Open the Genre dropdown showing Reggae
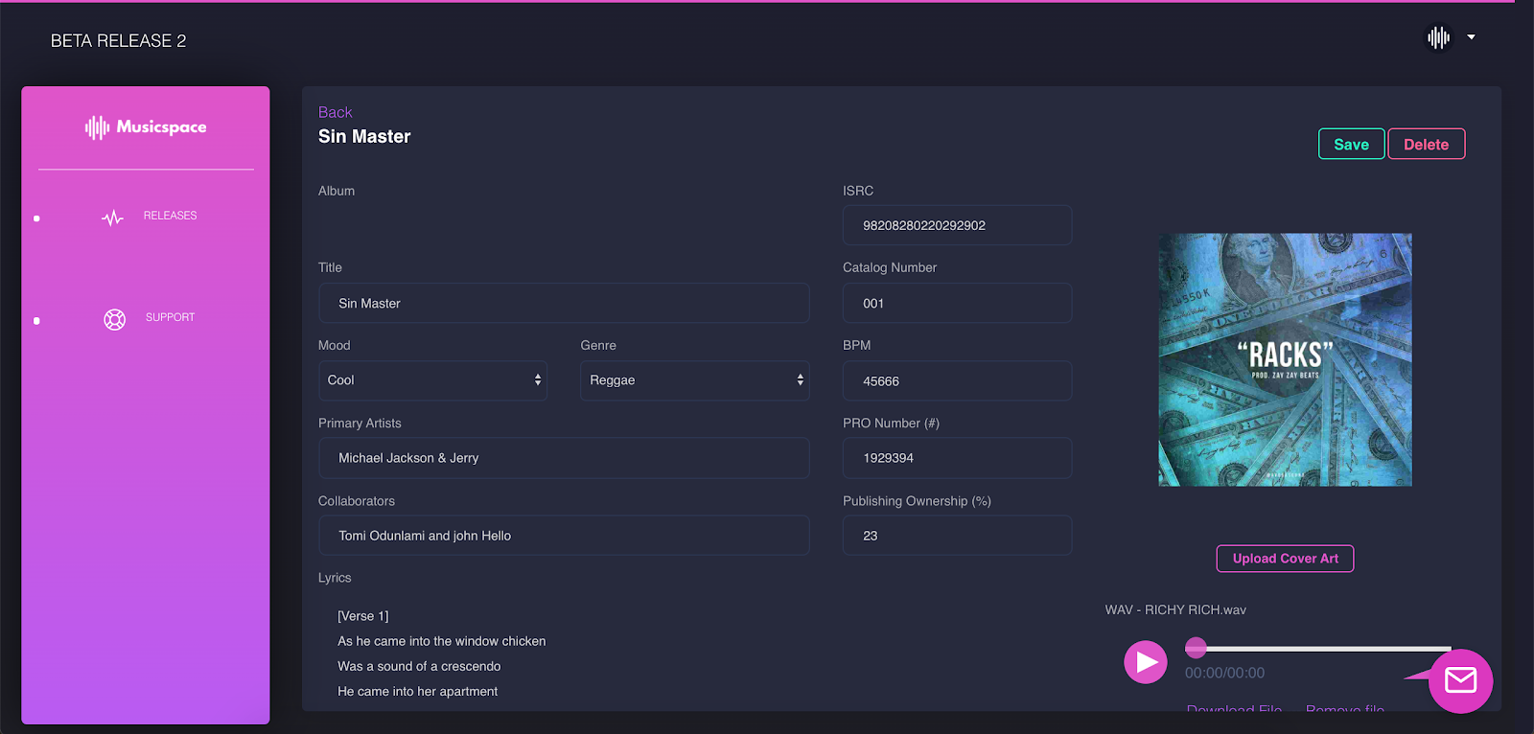 click(x=694, y=380)
